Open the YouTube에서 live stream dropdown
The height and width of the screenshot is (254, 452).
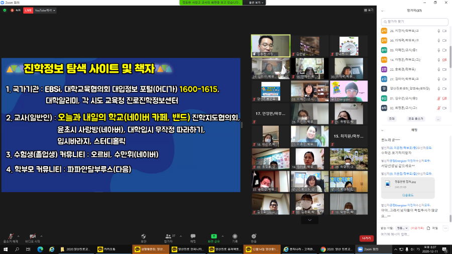pyautogui.click(x=45, y=11)
